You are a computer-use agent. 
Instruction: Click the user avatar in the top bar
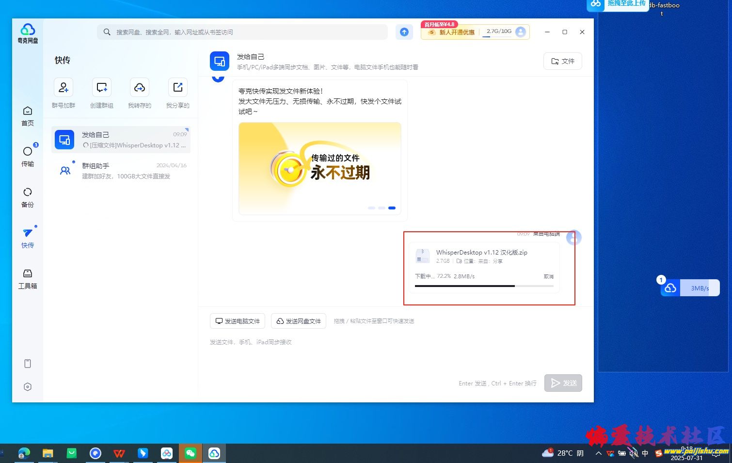[x=521, y=32]
